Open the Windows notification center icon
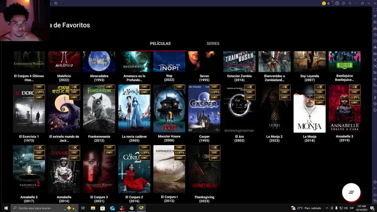The width and height of the screenshot is (377, 212). tap(372, 208)
